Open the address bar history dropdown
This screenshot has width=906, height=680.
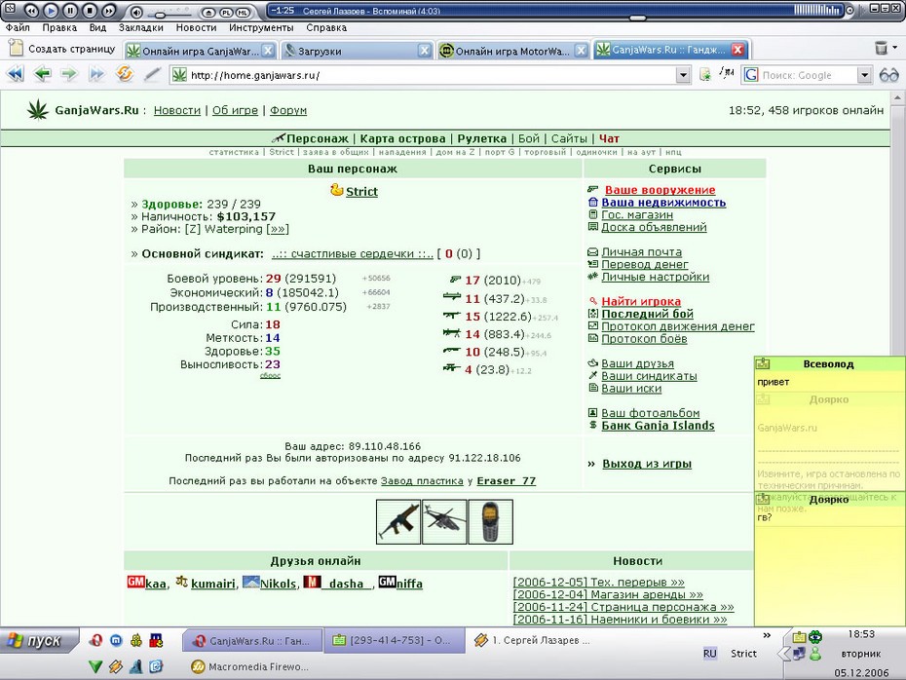pyautogui.click(x=683, y=75)
